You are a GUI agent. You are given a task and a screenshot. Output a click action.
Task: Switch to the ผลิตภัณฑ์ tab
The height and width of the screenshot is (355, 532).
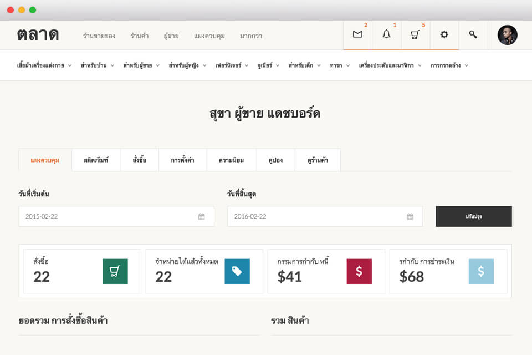tap(96, 160)
